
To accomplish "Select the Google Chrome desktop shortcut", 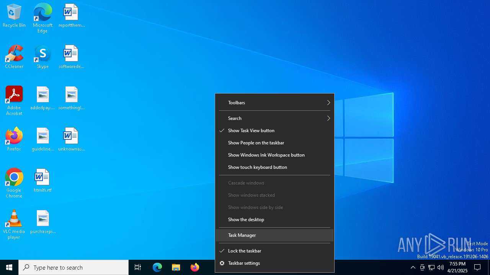I will click(14, 183).
